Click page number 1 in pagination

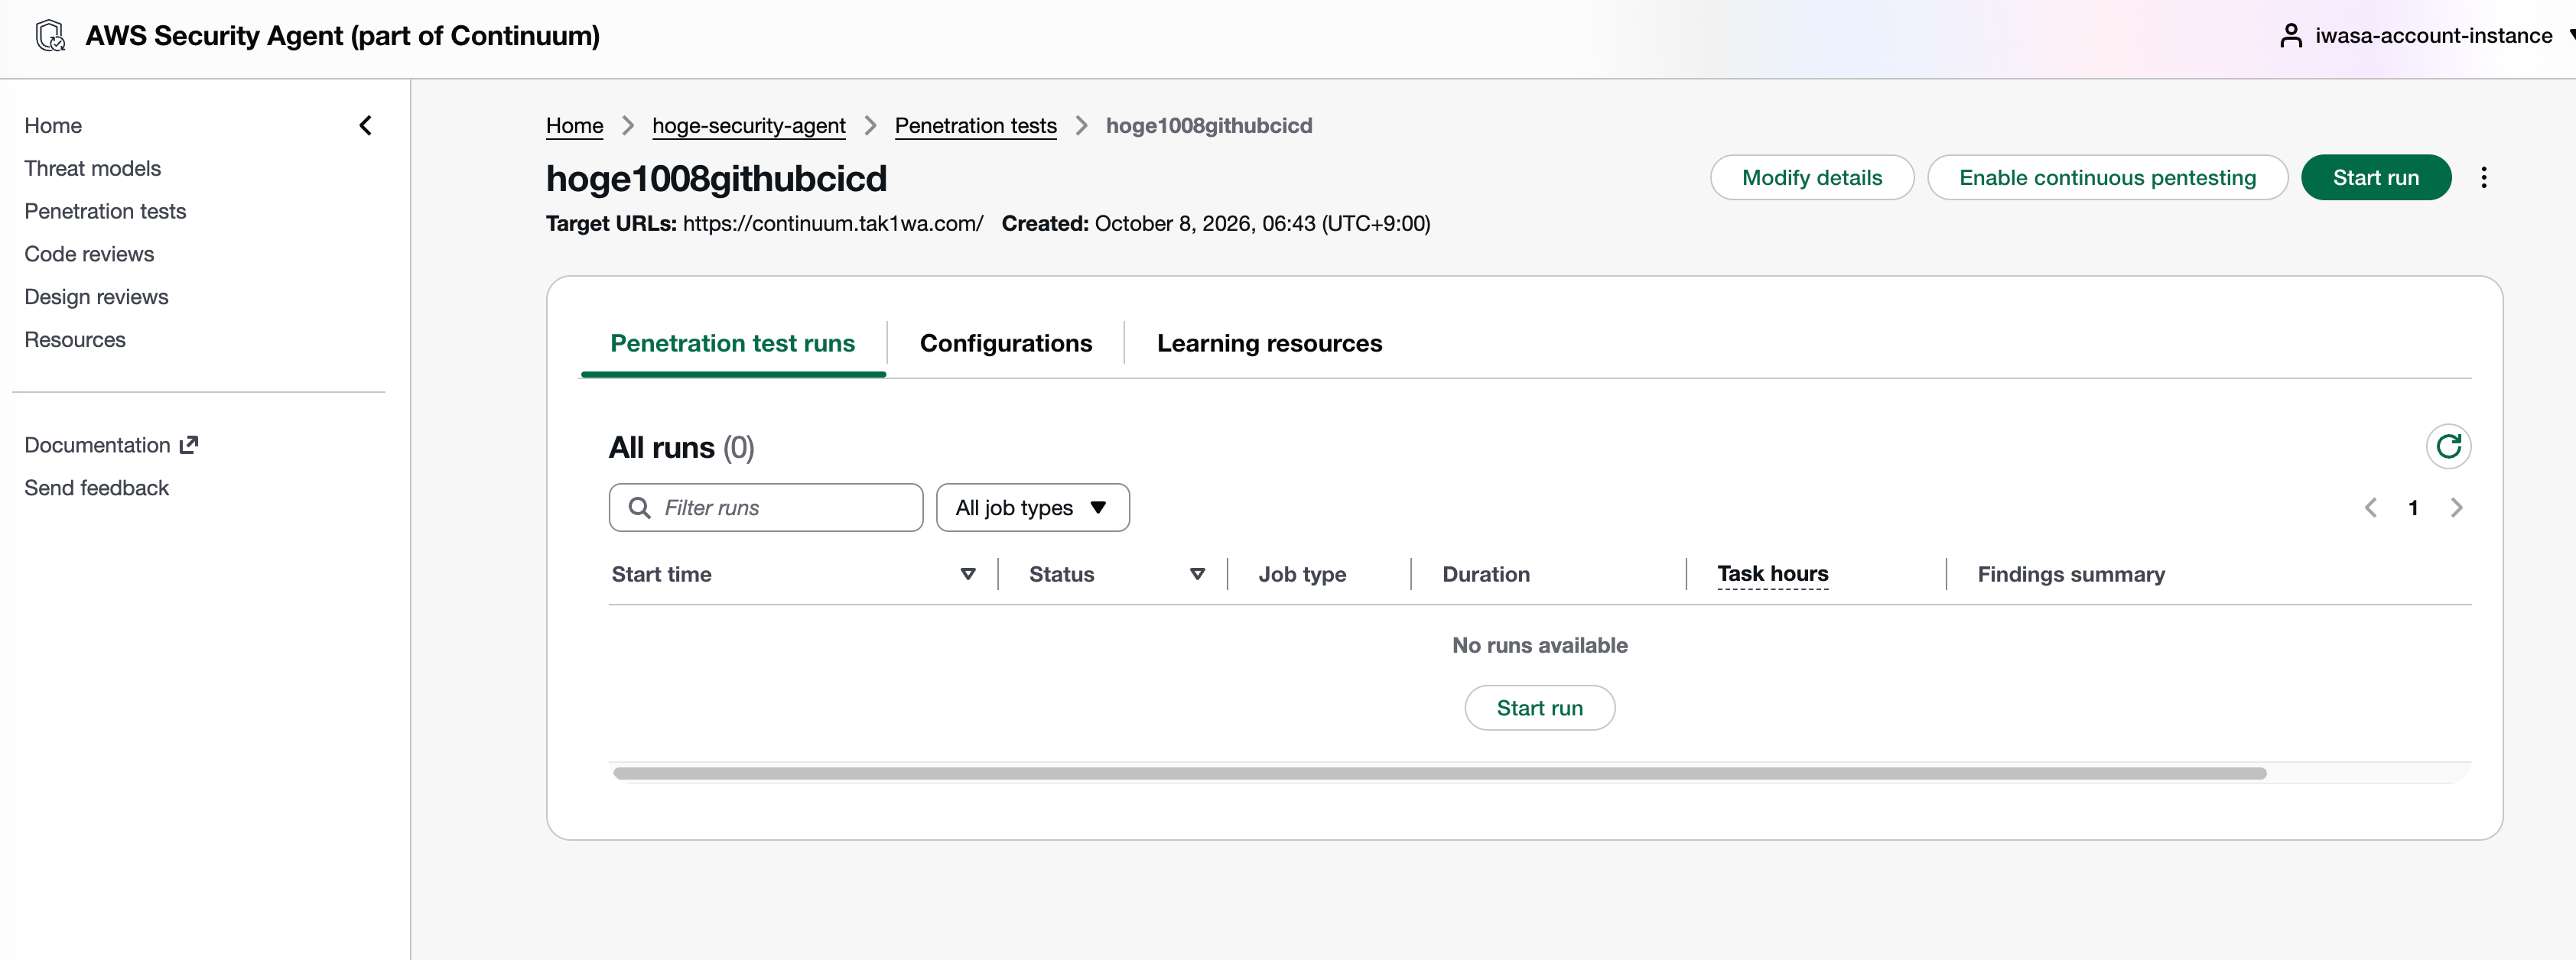click(x=2412, y=508)
